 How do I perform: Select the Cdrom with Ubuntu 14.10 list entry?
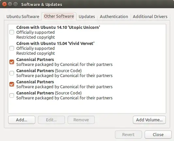click(87, 32)
